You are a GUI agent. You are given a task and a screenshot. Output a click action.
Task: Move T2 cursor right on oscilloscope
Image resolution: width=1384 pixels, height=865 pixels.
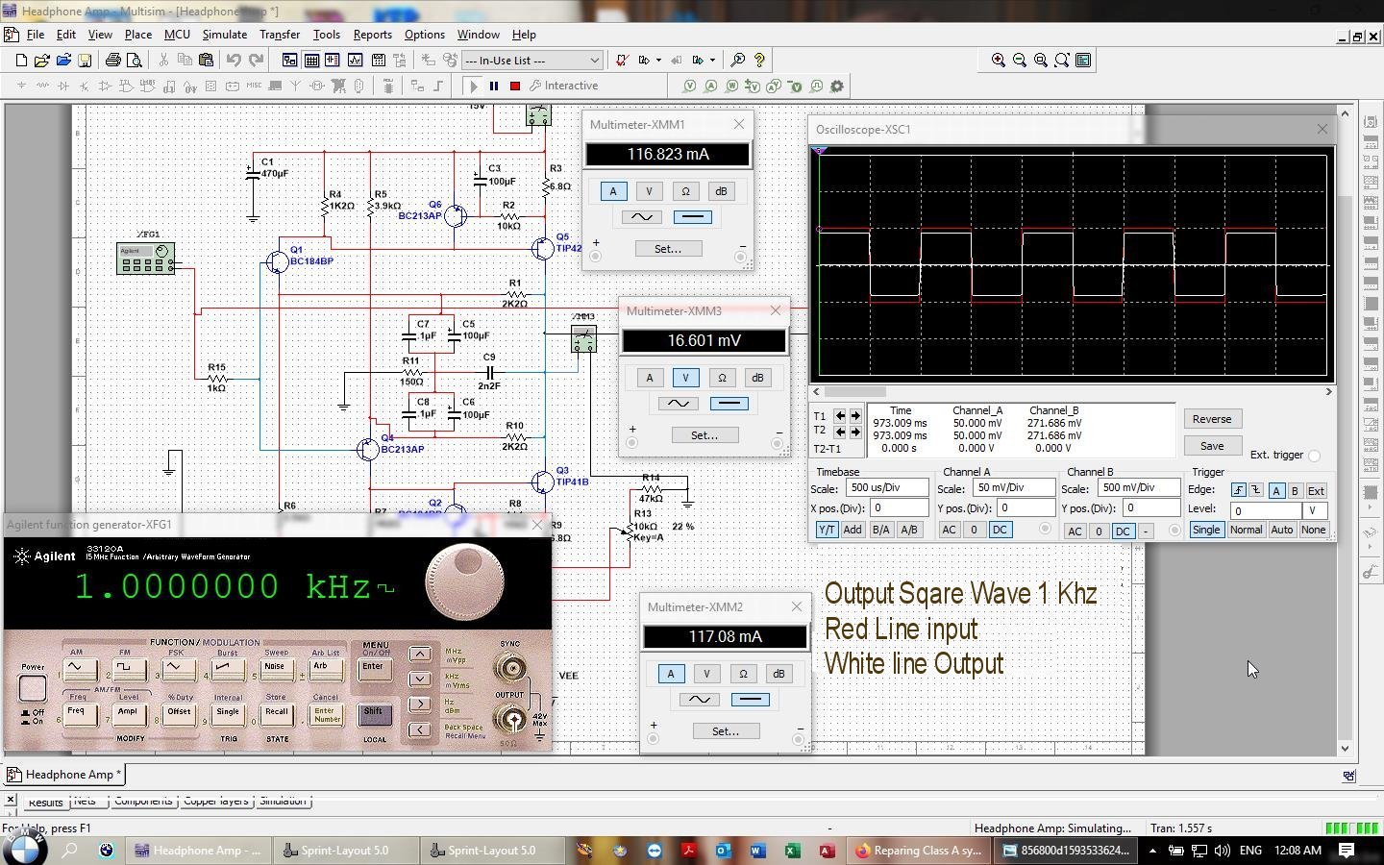(x=855, y=432)
